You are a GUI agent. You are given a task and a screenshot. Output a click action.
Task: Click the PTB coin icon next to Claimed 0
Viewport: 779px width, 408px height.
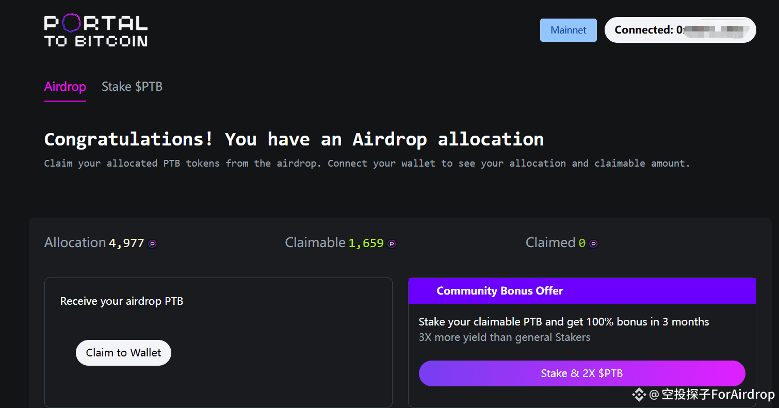[594, 243]
